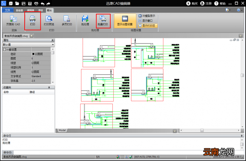The image size is (246, 161).
Task: Click the vertical scrollbar thumb of drawing area
Action: [242, 75]
